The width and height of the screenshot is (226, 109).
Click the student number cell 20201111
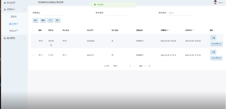pos(90,55)
